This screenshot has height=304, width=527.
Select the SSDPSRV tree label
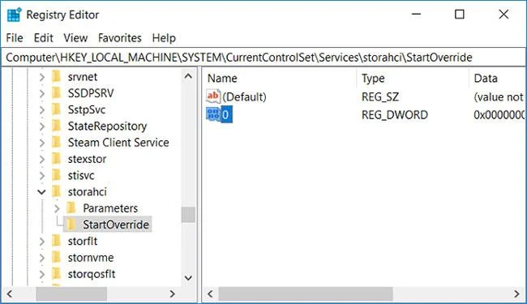coord(91,93)
